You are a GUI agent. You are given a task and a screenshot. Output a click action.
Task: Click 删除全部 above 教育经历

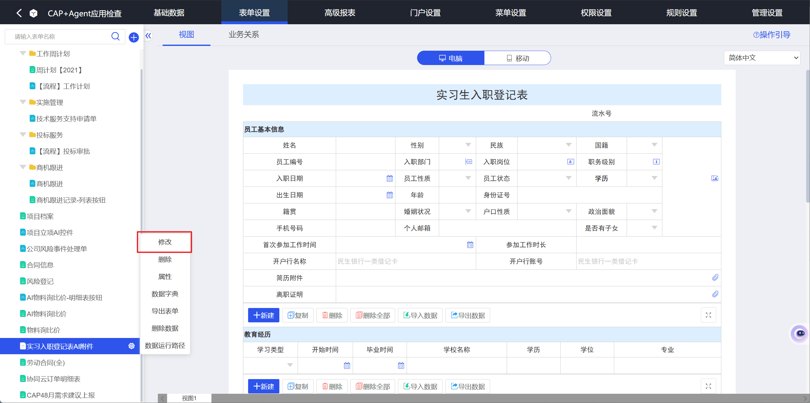coord(373,315)
